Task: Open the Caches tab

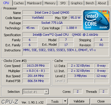Action: coord(19,3)
